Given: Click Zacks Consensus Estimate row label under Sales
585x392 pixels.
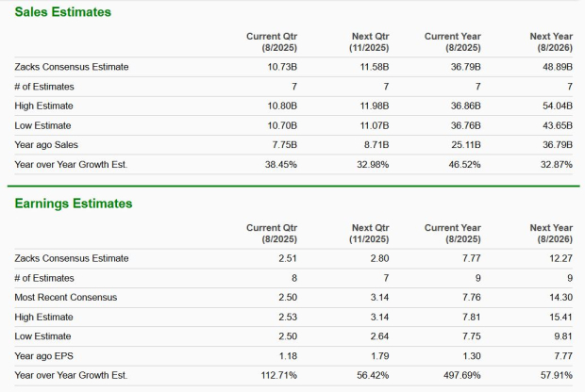Looking at the screenshot, I should 72,67.
